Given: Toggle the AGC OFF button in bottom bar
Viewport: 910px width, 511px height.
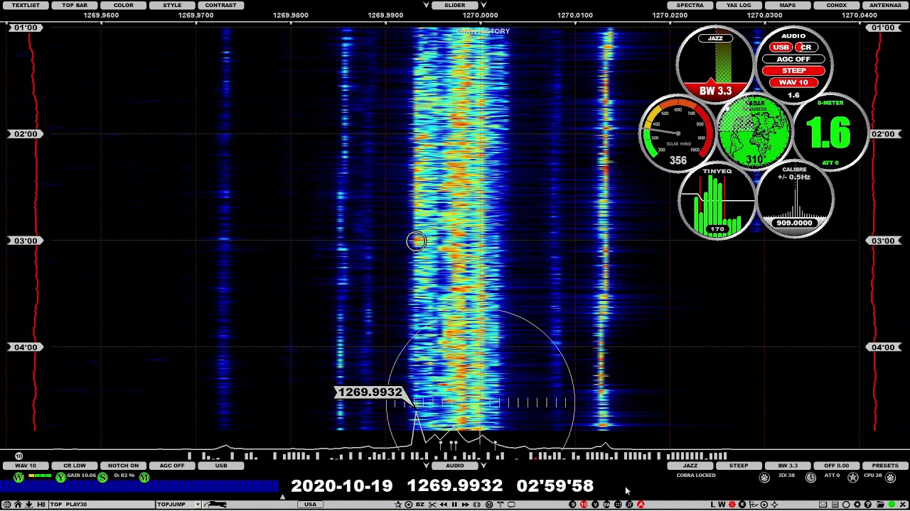Looking at the screenshot, I should [x=172, y=466].
